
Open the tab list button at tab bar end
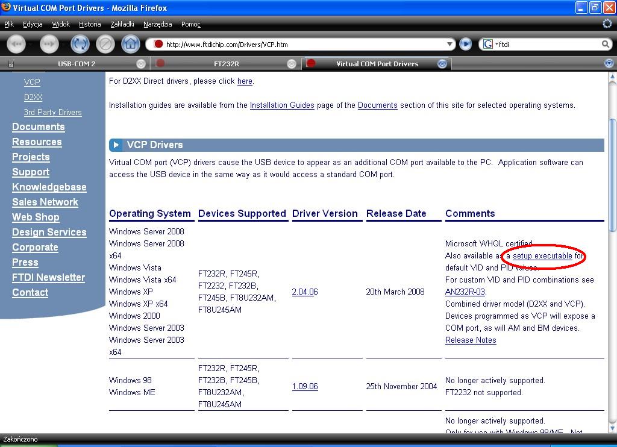tap(609, 63)
